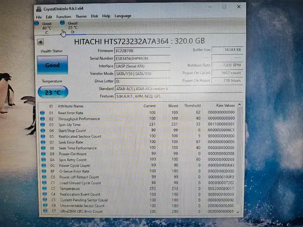Open the File menu
This screenshot has width=303, height=227.
(39, 17)
